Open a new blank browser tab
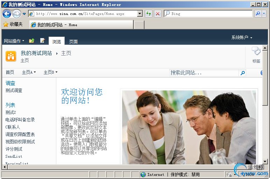 [x=139, y=25]
